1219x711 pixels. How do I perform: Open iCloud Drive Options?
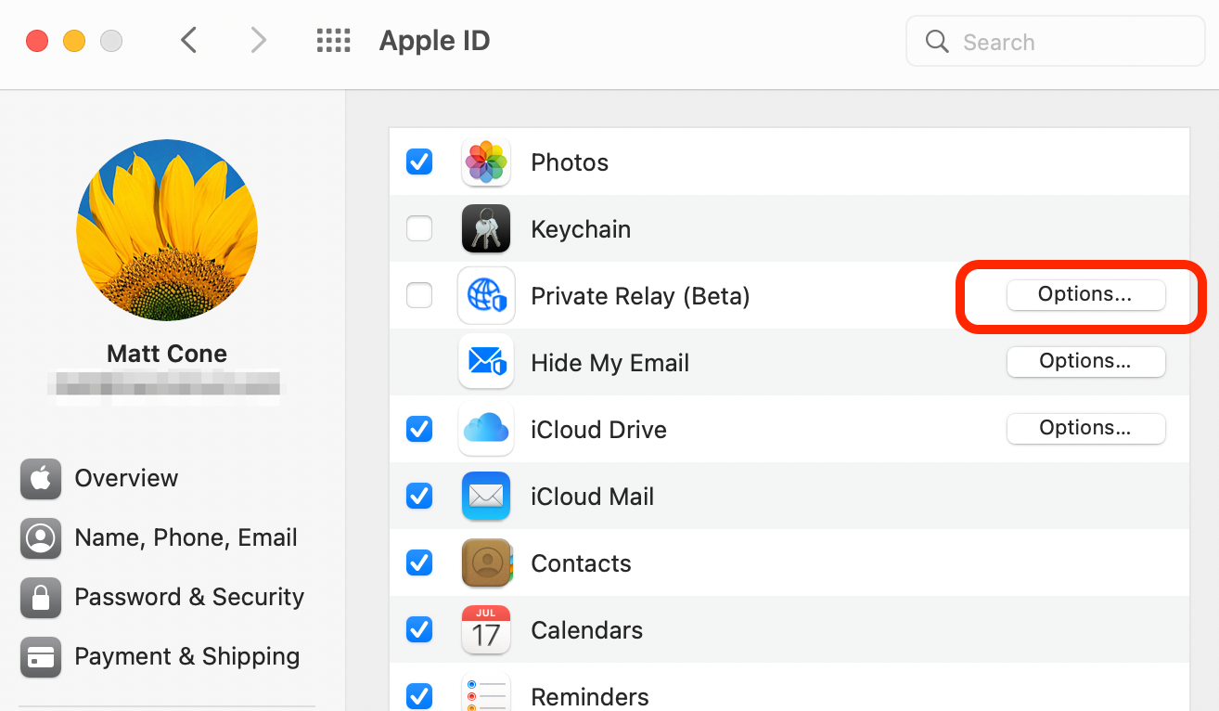point(1085,428)
